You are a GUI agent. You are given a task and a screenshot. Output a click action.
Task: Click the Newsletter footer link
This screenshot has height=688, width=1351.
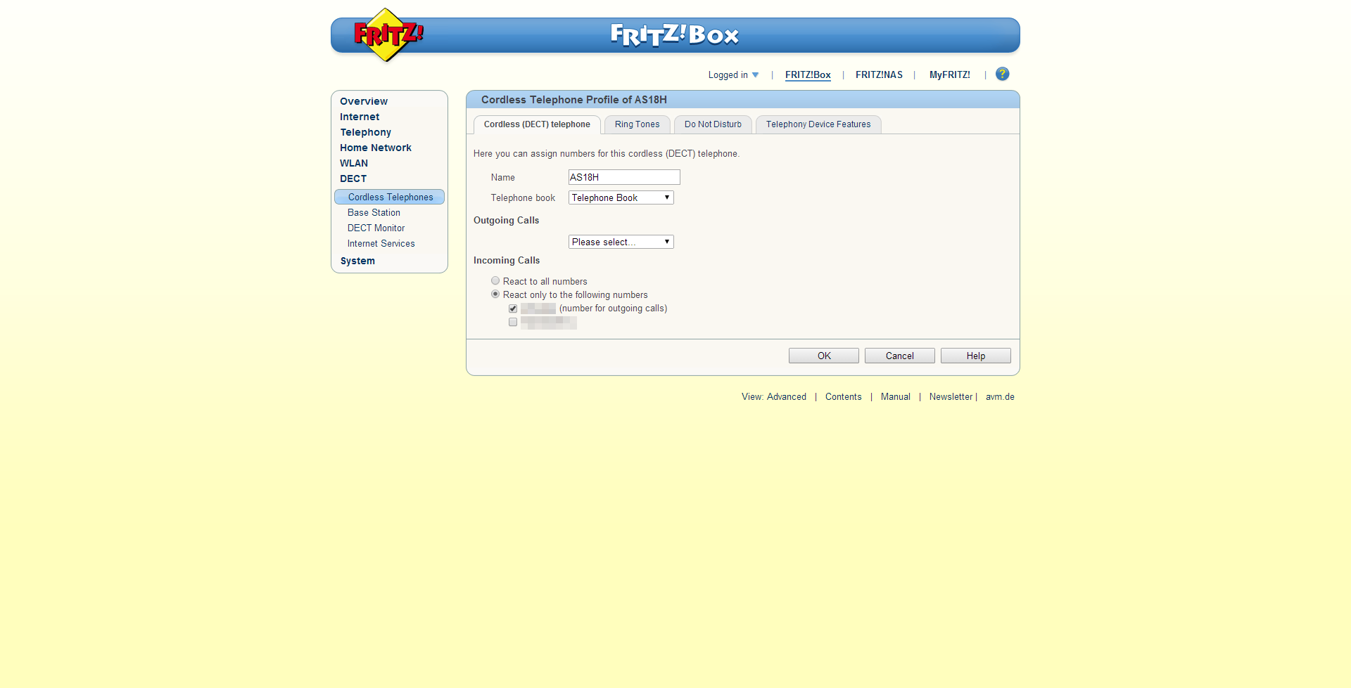point(951,396)
